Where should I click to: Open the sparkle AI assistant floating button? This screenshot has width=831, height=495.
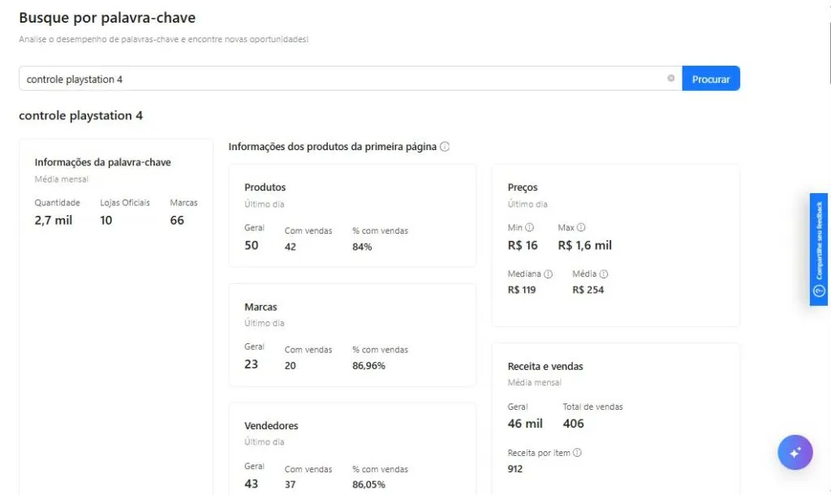click(794, 453)
